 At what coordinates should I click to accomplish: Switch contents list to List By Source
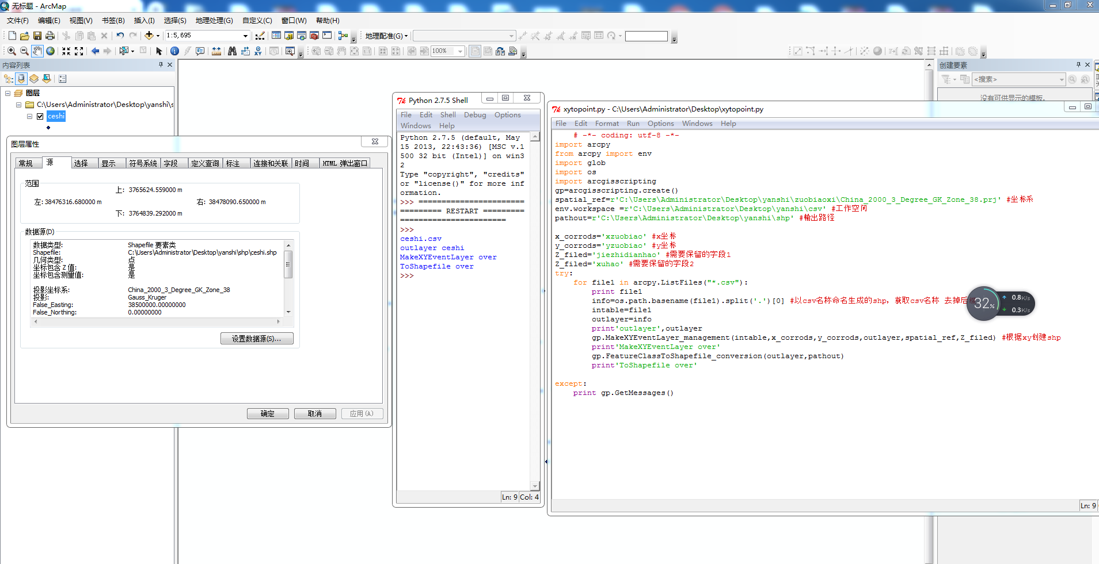[x=21, y=79]
